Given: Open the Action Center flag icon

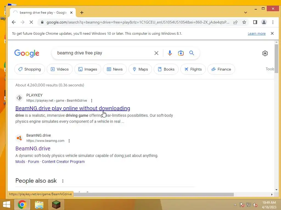Looking at the screenshot, I should [x=242, y=205].
